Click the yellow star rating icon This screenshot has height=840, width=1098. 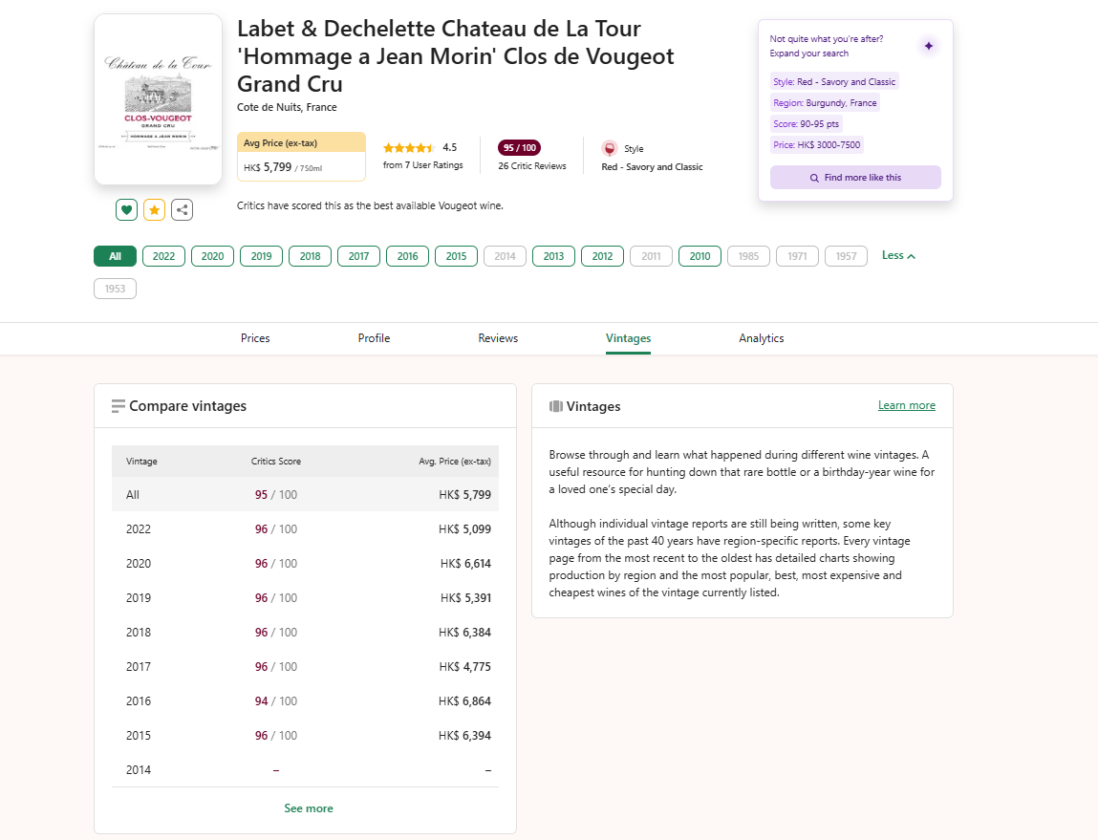155,210
